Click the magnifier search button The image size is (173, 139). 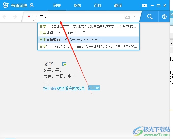click(150, 17)
